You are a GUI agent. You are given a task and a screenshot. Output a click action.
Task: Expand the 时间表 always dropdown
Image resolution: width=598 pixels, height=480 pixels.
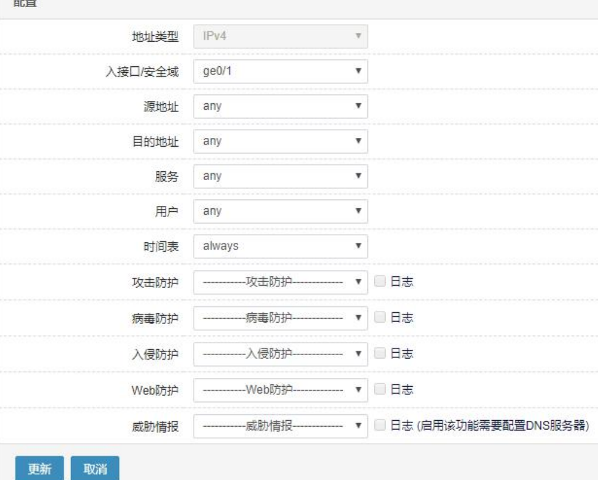[281, 246]
